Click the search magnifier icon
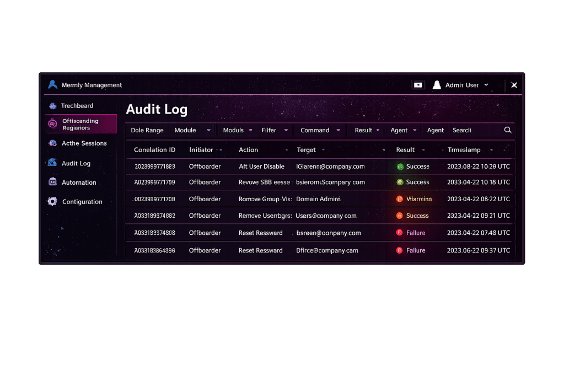 [508, 130]
